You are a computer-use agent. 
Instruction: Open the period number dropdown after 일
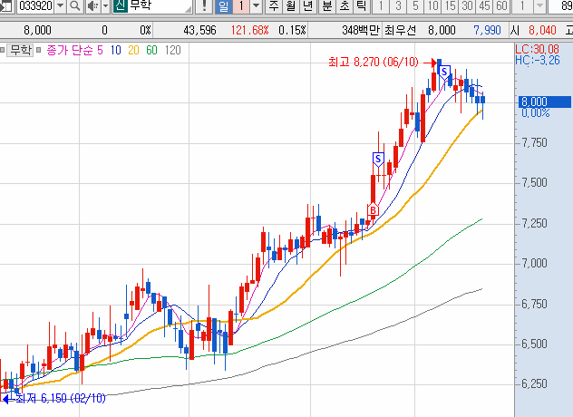tap(256, 7)
